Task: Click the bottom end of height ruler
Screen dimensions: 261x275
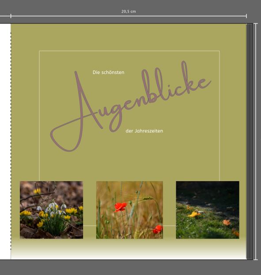Action: pyautogui.click(x=256, y=260)
